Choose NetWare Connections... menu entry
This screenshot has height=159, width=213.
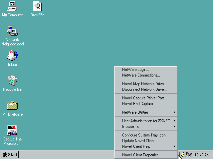click(146, 75)
